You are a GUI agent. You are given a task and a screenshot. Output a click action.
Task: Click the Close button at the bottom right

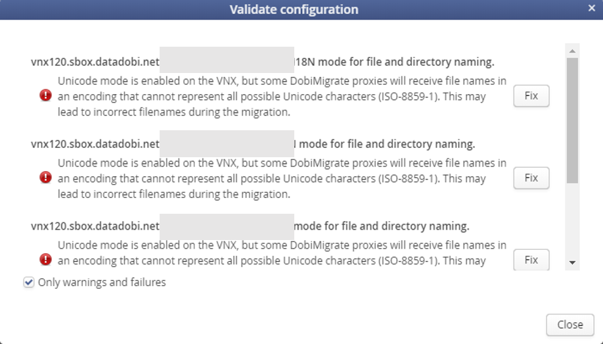pyautogui.click(x=569, y=324)
